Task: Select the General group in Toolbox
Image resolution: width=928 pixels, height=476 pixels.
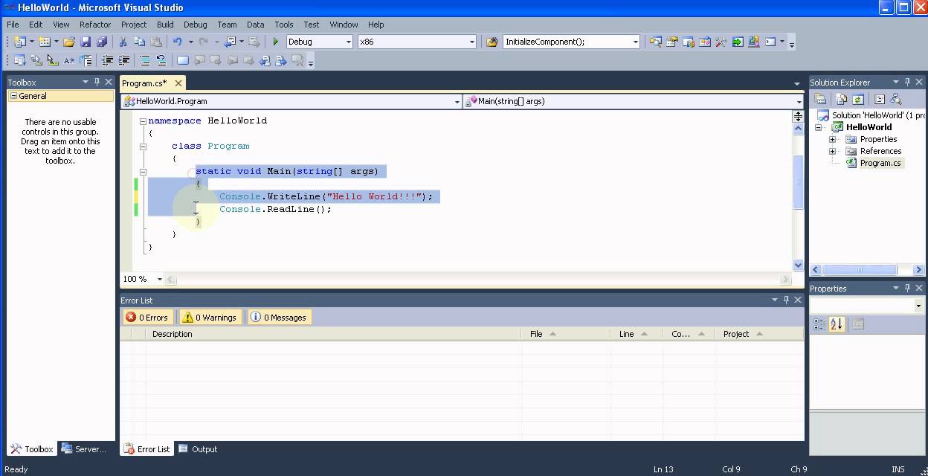Action: click(61, 96)
